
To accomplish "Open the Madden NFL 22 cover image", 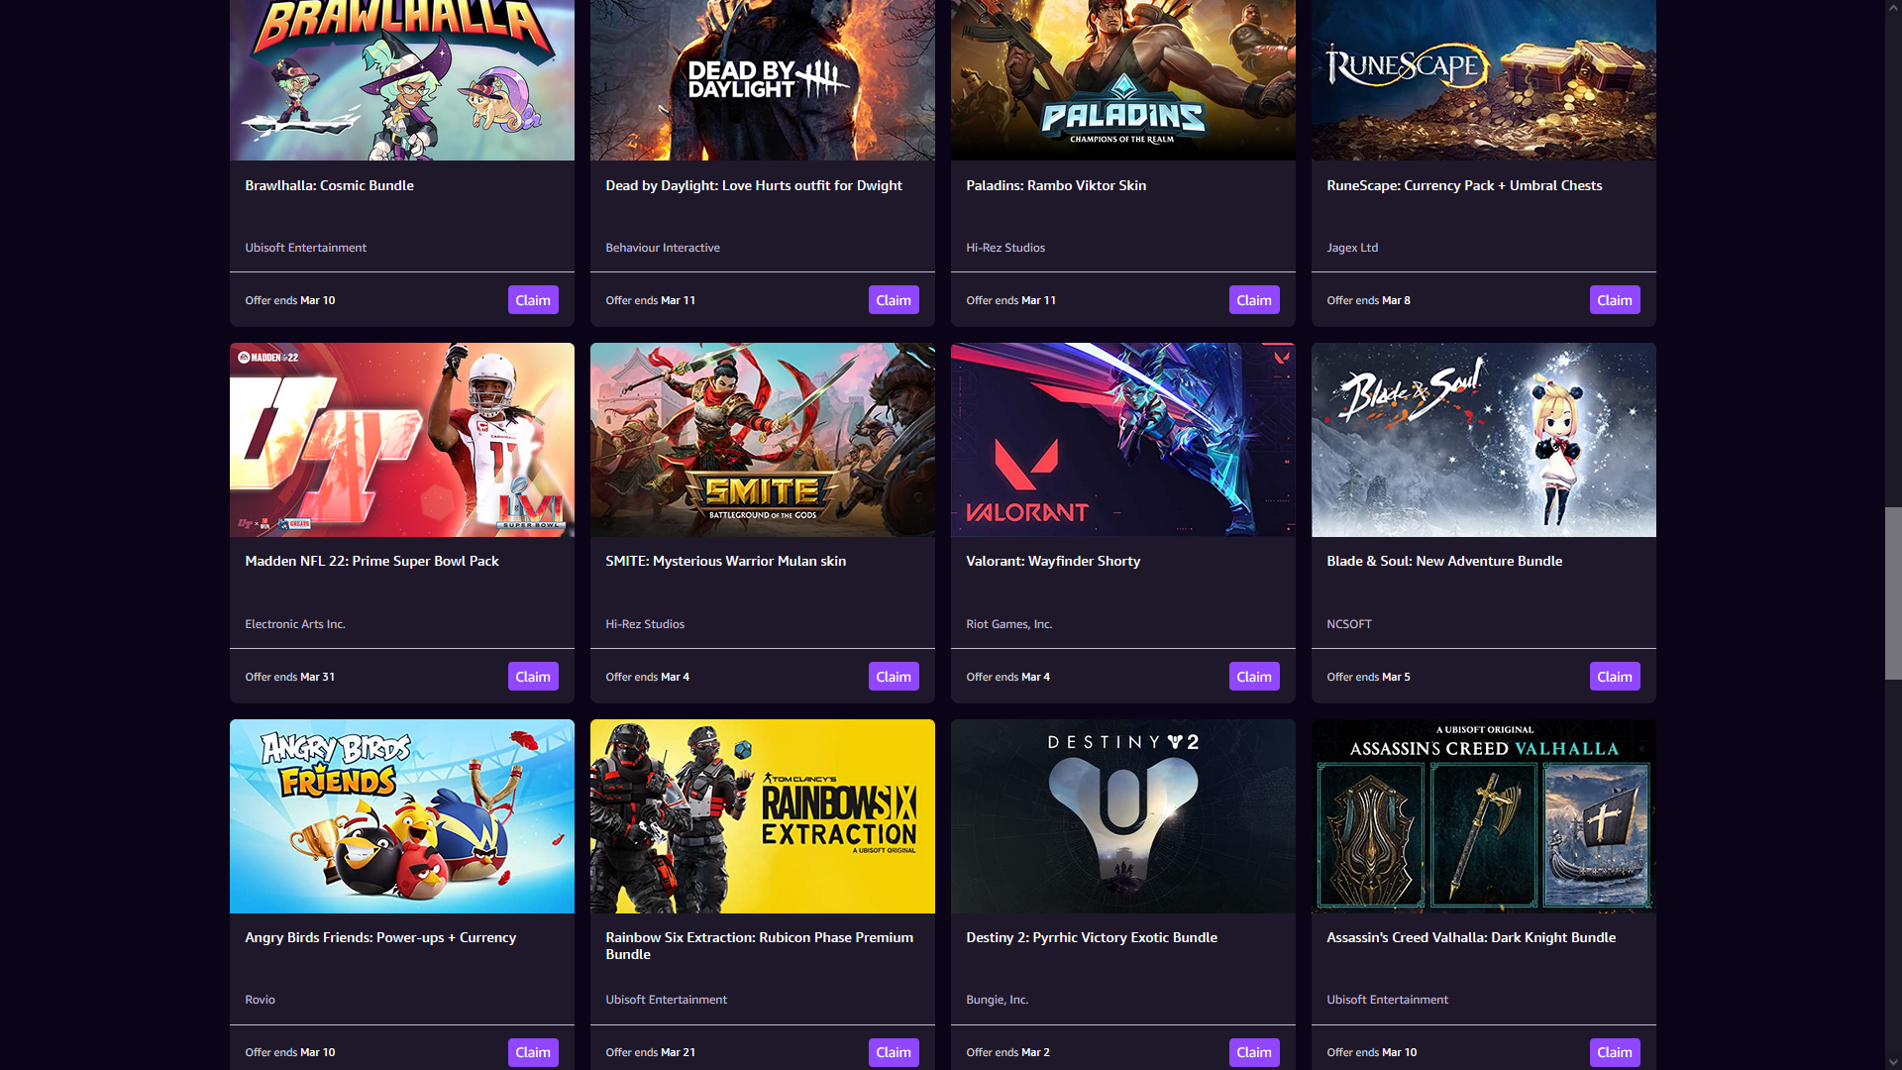I will coord(402,440).
